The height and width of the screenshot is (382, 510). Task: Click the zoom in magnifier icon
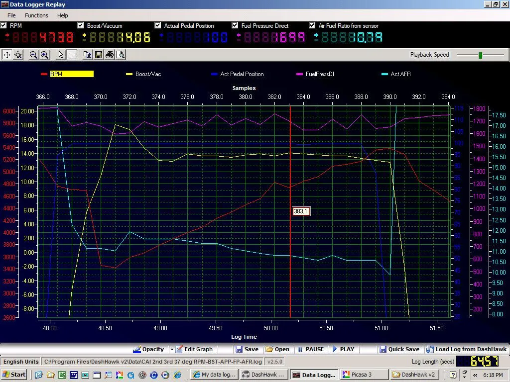pyautogui.click(x=44, y=55)
